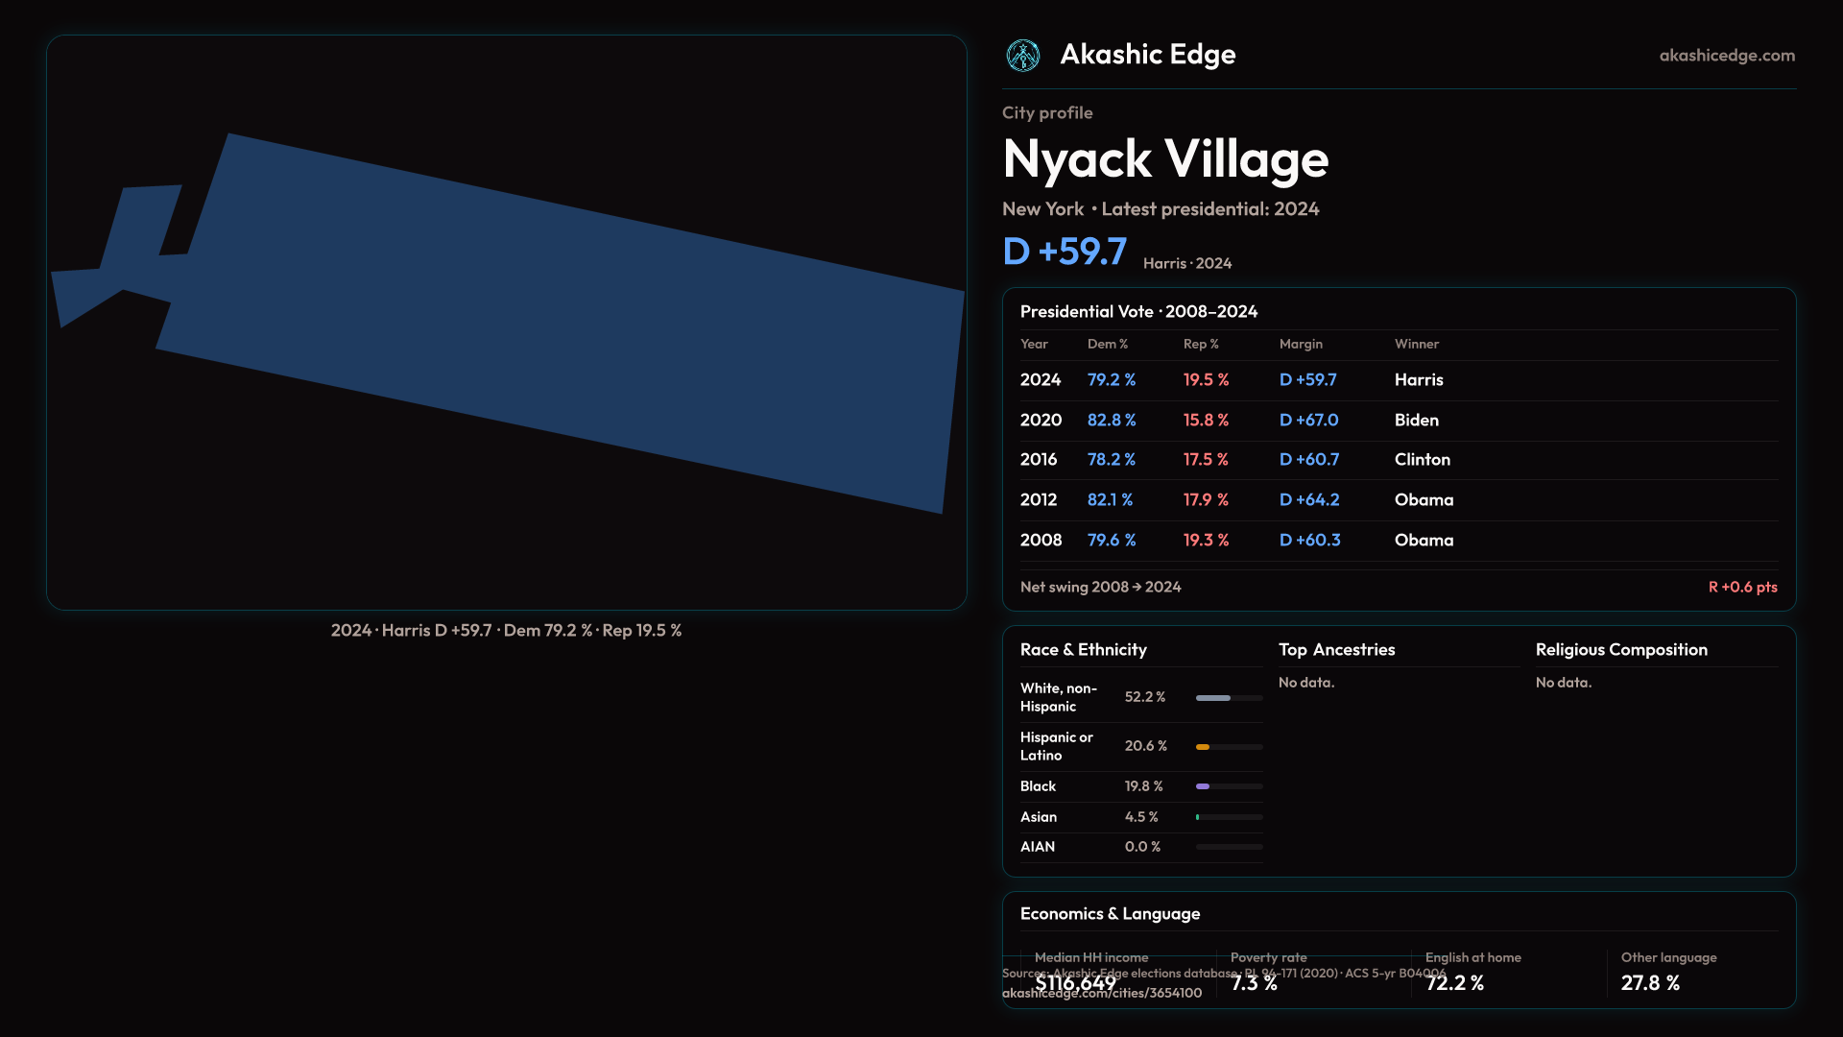Screen dimensions: 1843x1037
Task: Select the 2020 Biden row
Action: click(x=1398, y=421)
